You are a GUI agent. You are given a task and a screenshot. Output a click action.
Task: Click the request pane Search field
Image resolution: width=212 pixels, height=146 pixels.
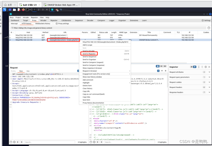coord(50,142)
